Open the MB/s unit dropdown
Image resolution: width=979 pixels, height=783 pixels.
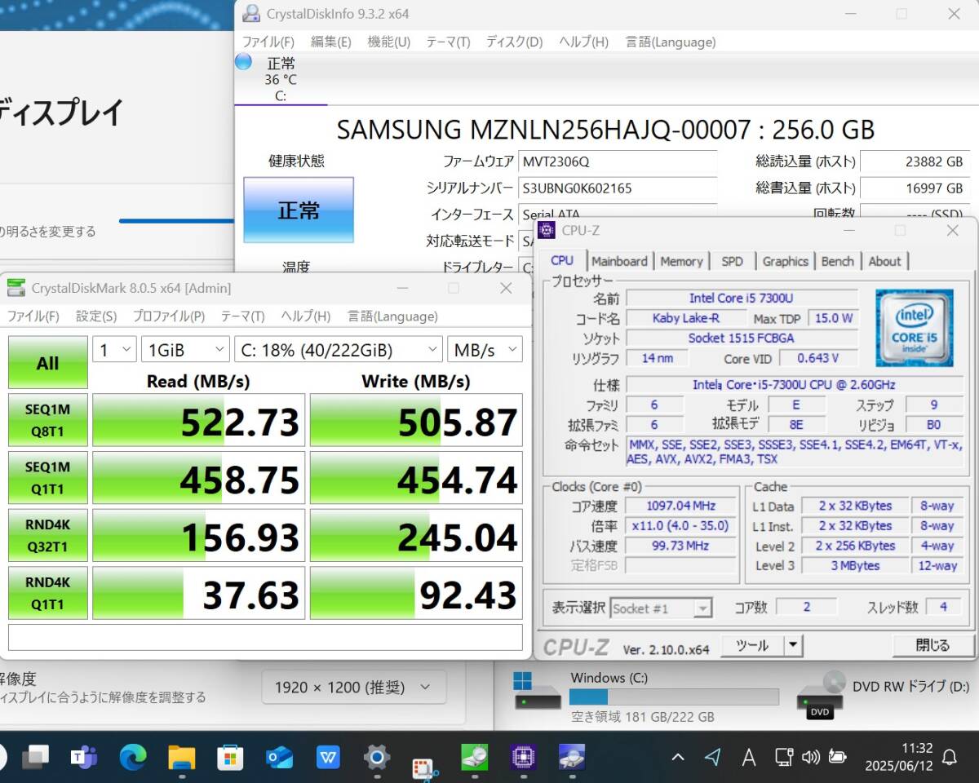(485, 350)
